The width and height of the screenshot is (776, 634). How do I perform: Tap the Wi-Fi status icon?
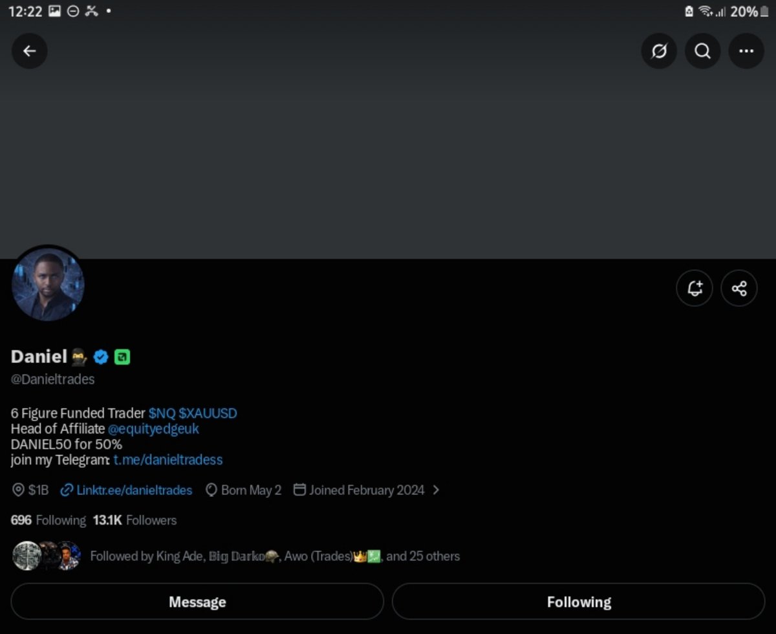coord(706,12)
